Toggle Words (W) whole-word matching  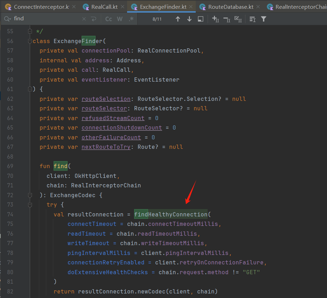coord(120,19)
